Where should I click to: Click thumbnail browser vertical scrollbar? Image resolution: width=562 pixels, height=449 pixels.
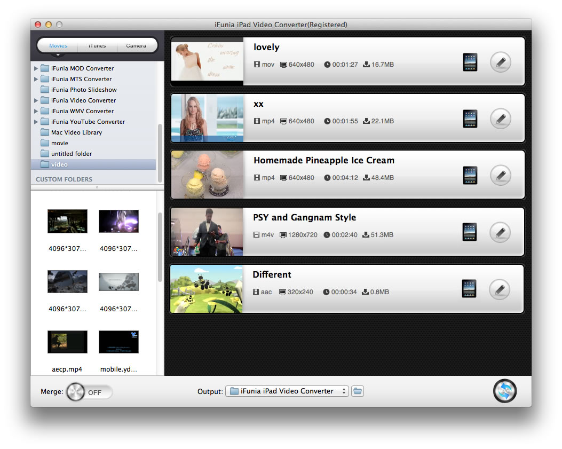(x=160, y=247)
